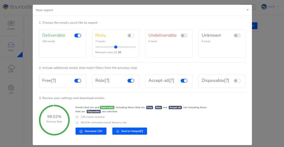Viewport: 284px width, 147px height.
Task: Click the Risky minimum score slider handle
Action: click(x=116, y=47)
